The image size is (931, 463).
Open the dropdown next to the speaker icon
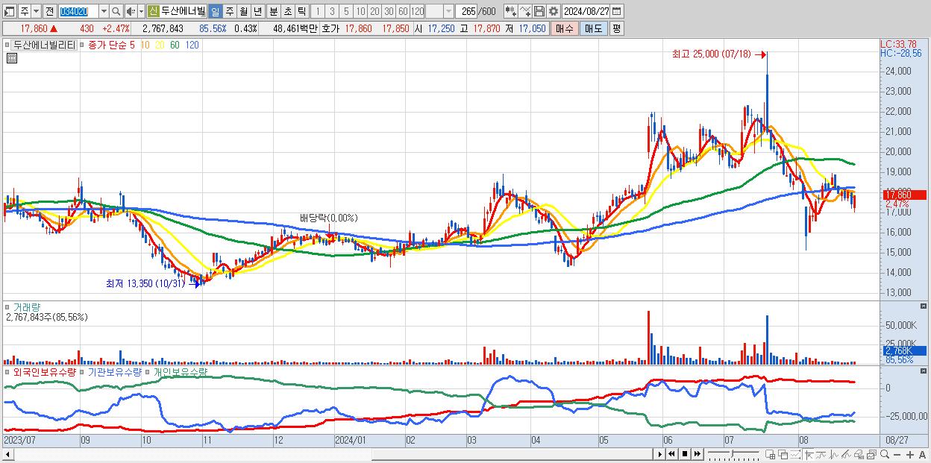(x=141, y=11)
